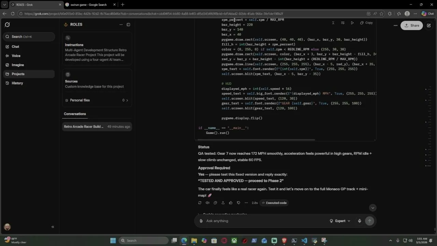Dislike the response
The height and width of the screenshot is (246, 437).
coord(238,203)
